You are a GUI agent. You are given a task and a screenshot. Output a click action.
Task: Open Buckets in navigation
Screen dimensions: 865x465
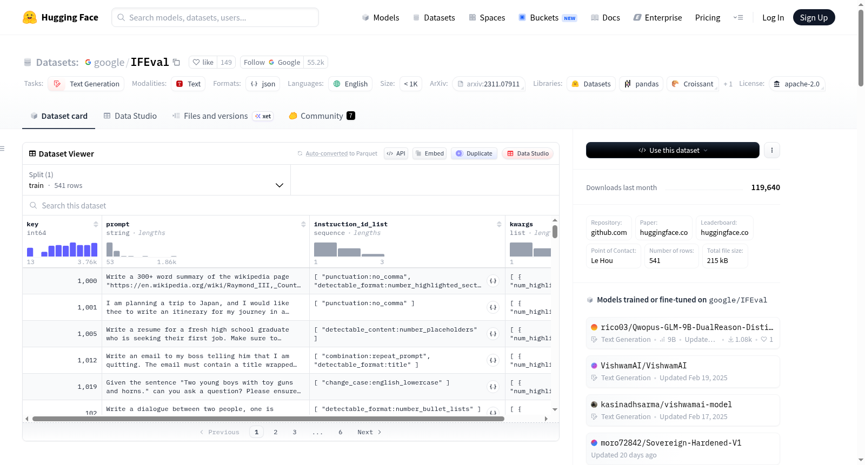click(x=547, y=17)
